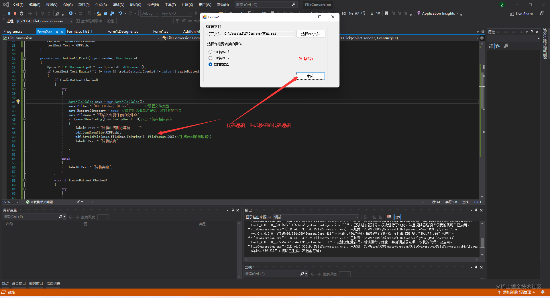Click the 生成 button in Form2
550x298 pixels.
point(310,76)
